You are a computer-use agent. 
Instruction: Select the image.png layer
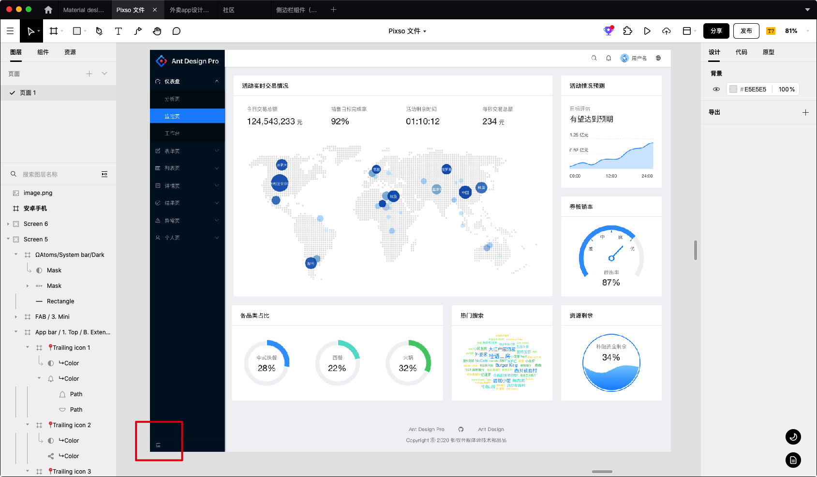58,193
